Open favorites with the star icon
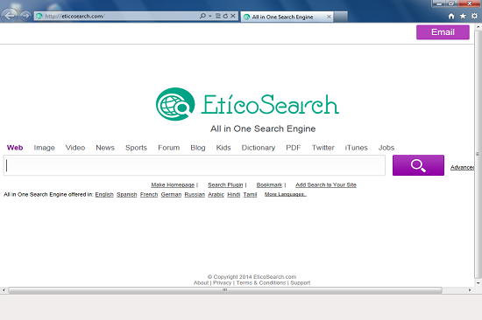This screenshot has height=320, width=482. (x=463, y=17)
